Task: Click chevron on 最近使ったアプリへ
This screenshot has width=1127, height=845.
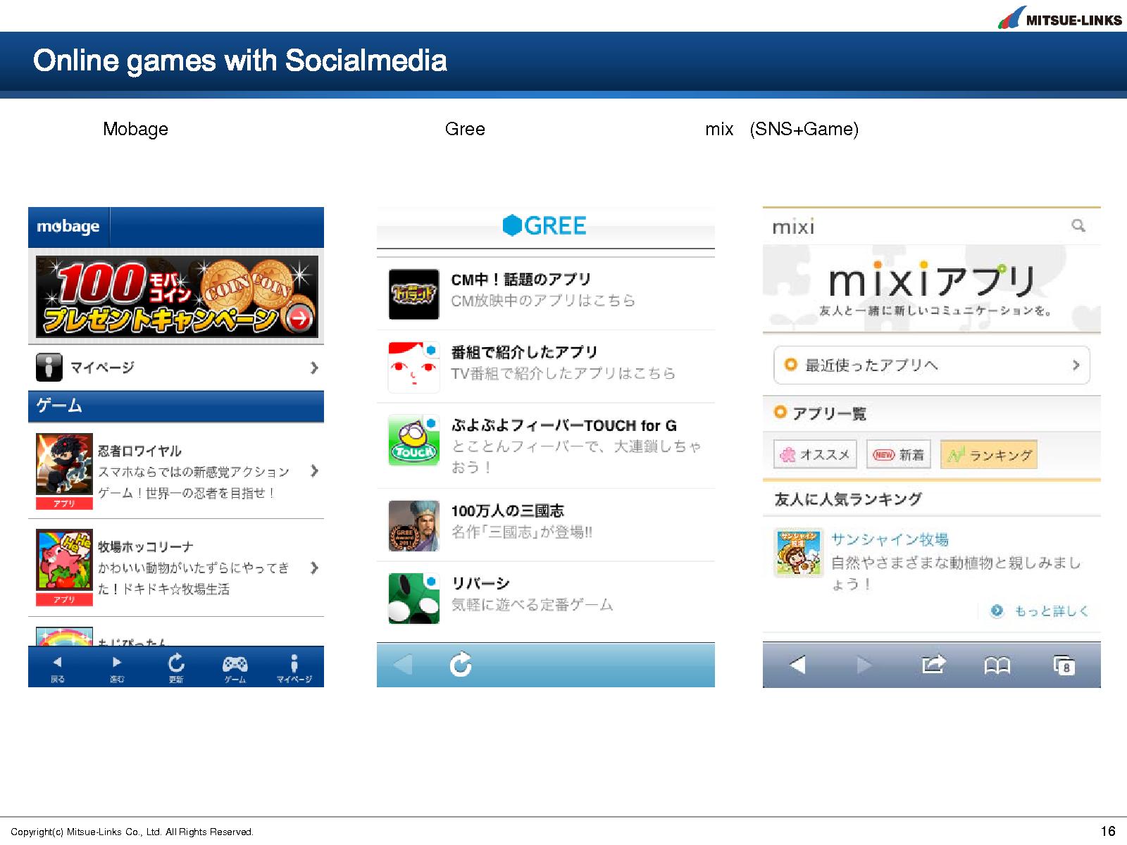Action: pyautogui.click(x=1076, y=365)
